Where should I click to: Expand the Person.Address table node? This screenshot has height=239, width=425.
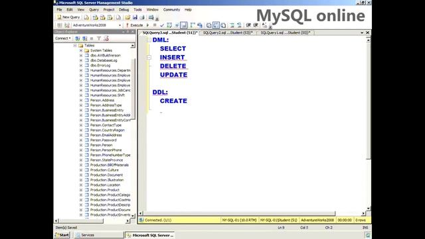pos(81,100)
